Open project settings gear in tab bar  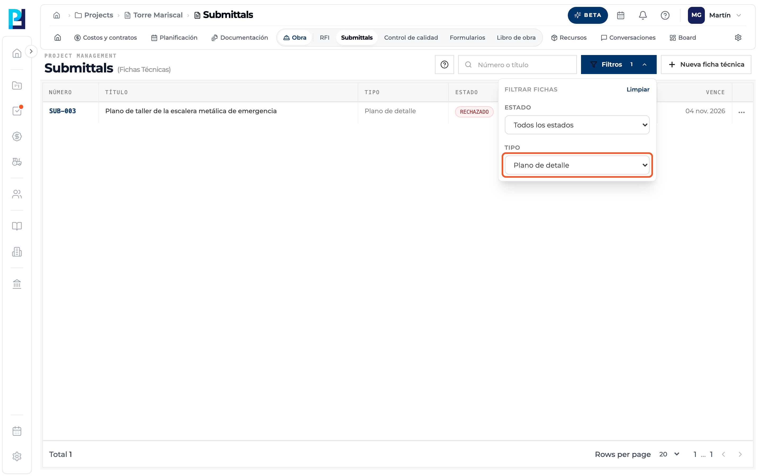coord(738,38)
